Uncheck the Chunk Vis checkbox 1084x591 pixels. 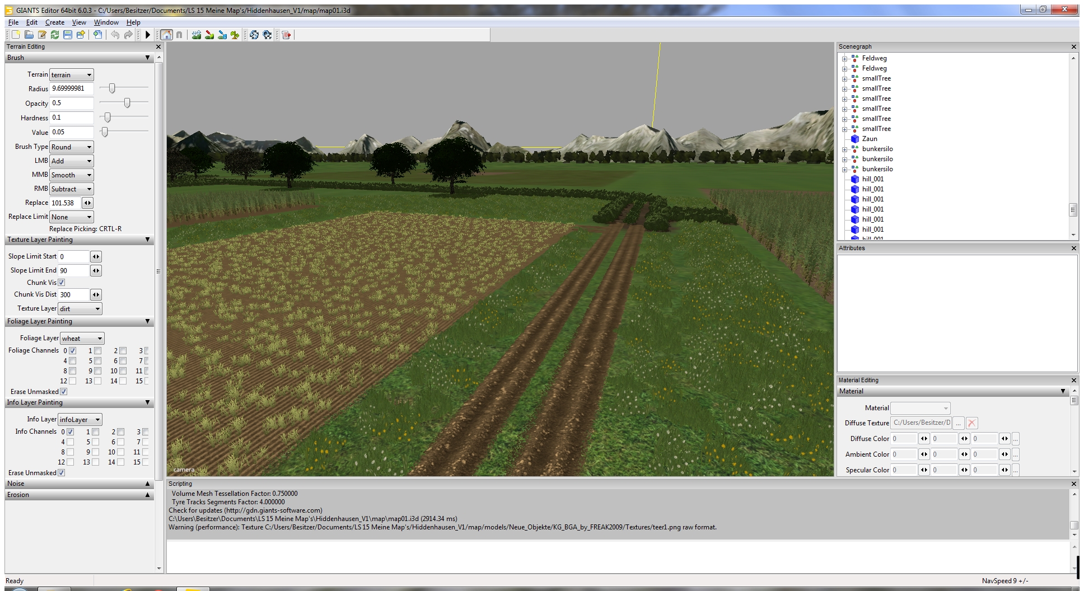(62, 283)
